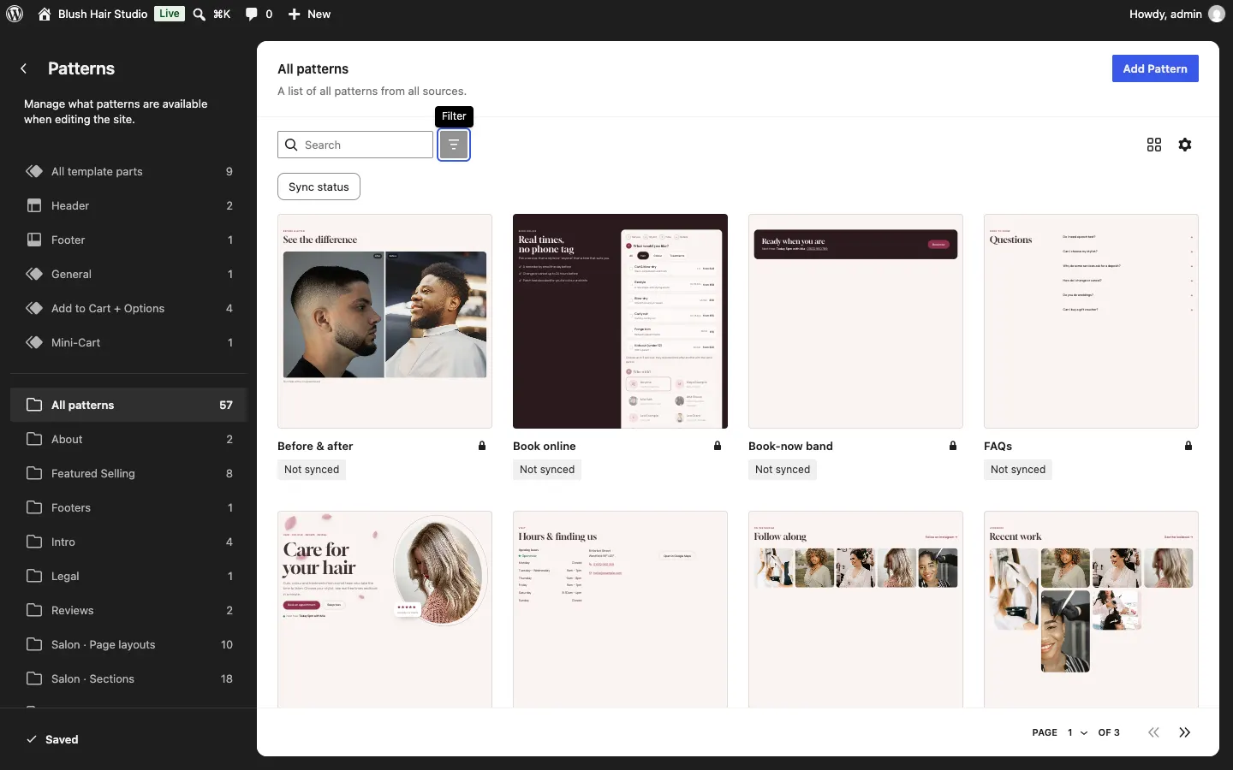
Task: Click Not synced under FAQs
Action: click(1018, 470)
